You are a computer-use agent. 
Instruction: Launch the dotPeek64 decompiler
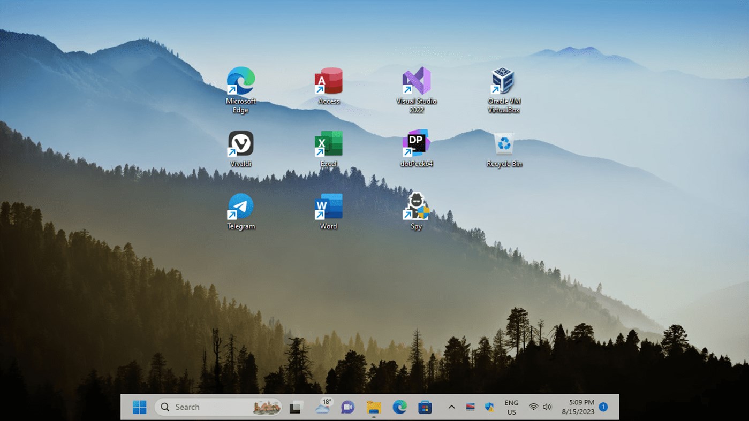tap(416, 143)
